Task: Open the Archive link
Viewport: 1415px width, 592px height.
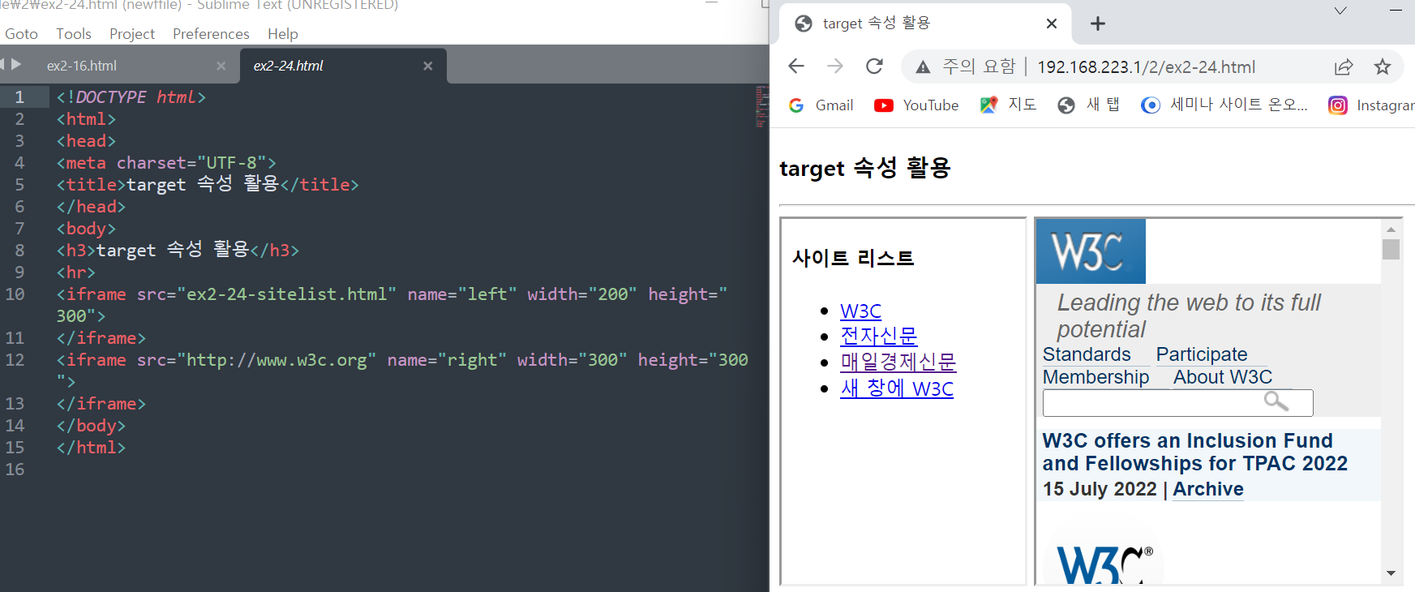Action: point(1207,489)
